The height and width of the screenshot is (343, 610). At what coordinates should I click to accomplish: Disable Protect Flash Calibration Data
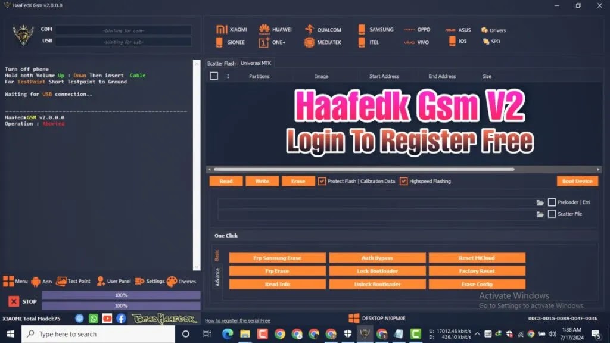pyautogui.click(x=322, y=181)
